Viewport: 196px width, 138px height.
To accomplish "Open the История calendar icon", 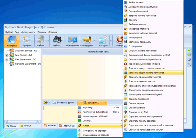I will click(103, 39).
